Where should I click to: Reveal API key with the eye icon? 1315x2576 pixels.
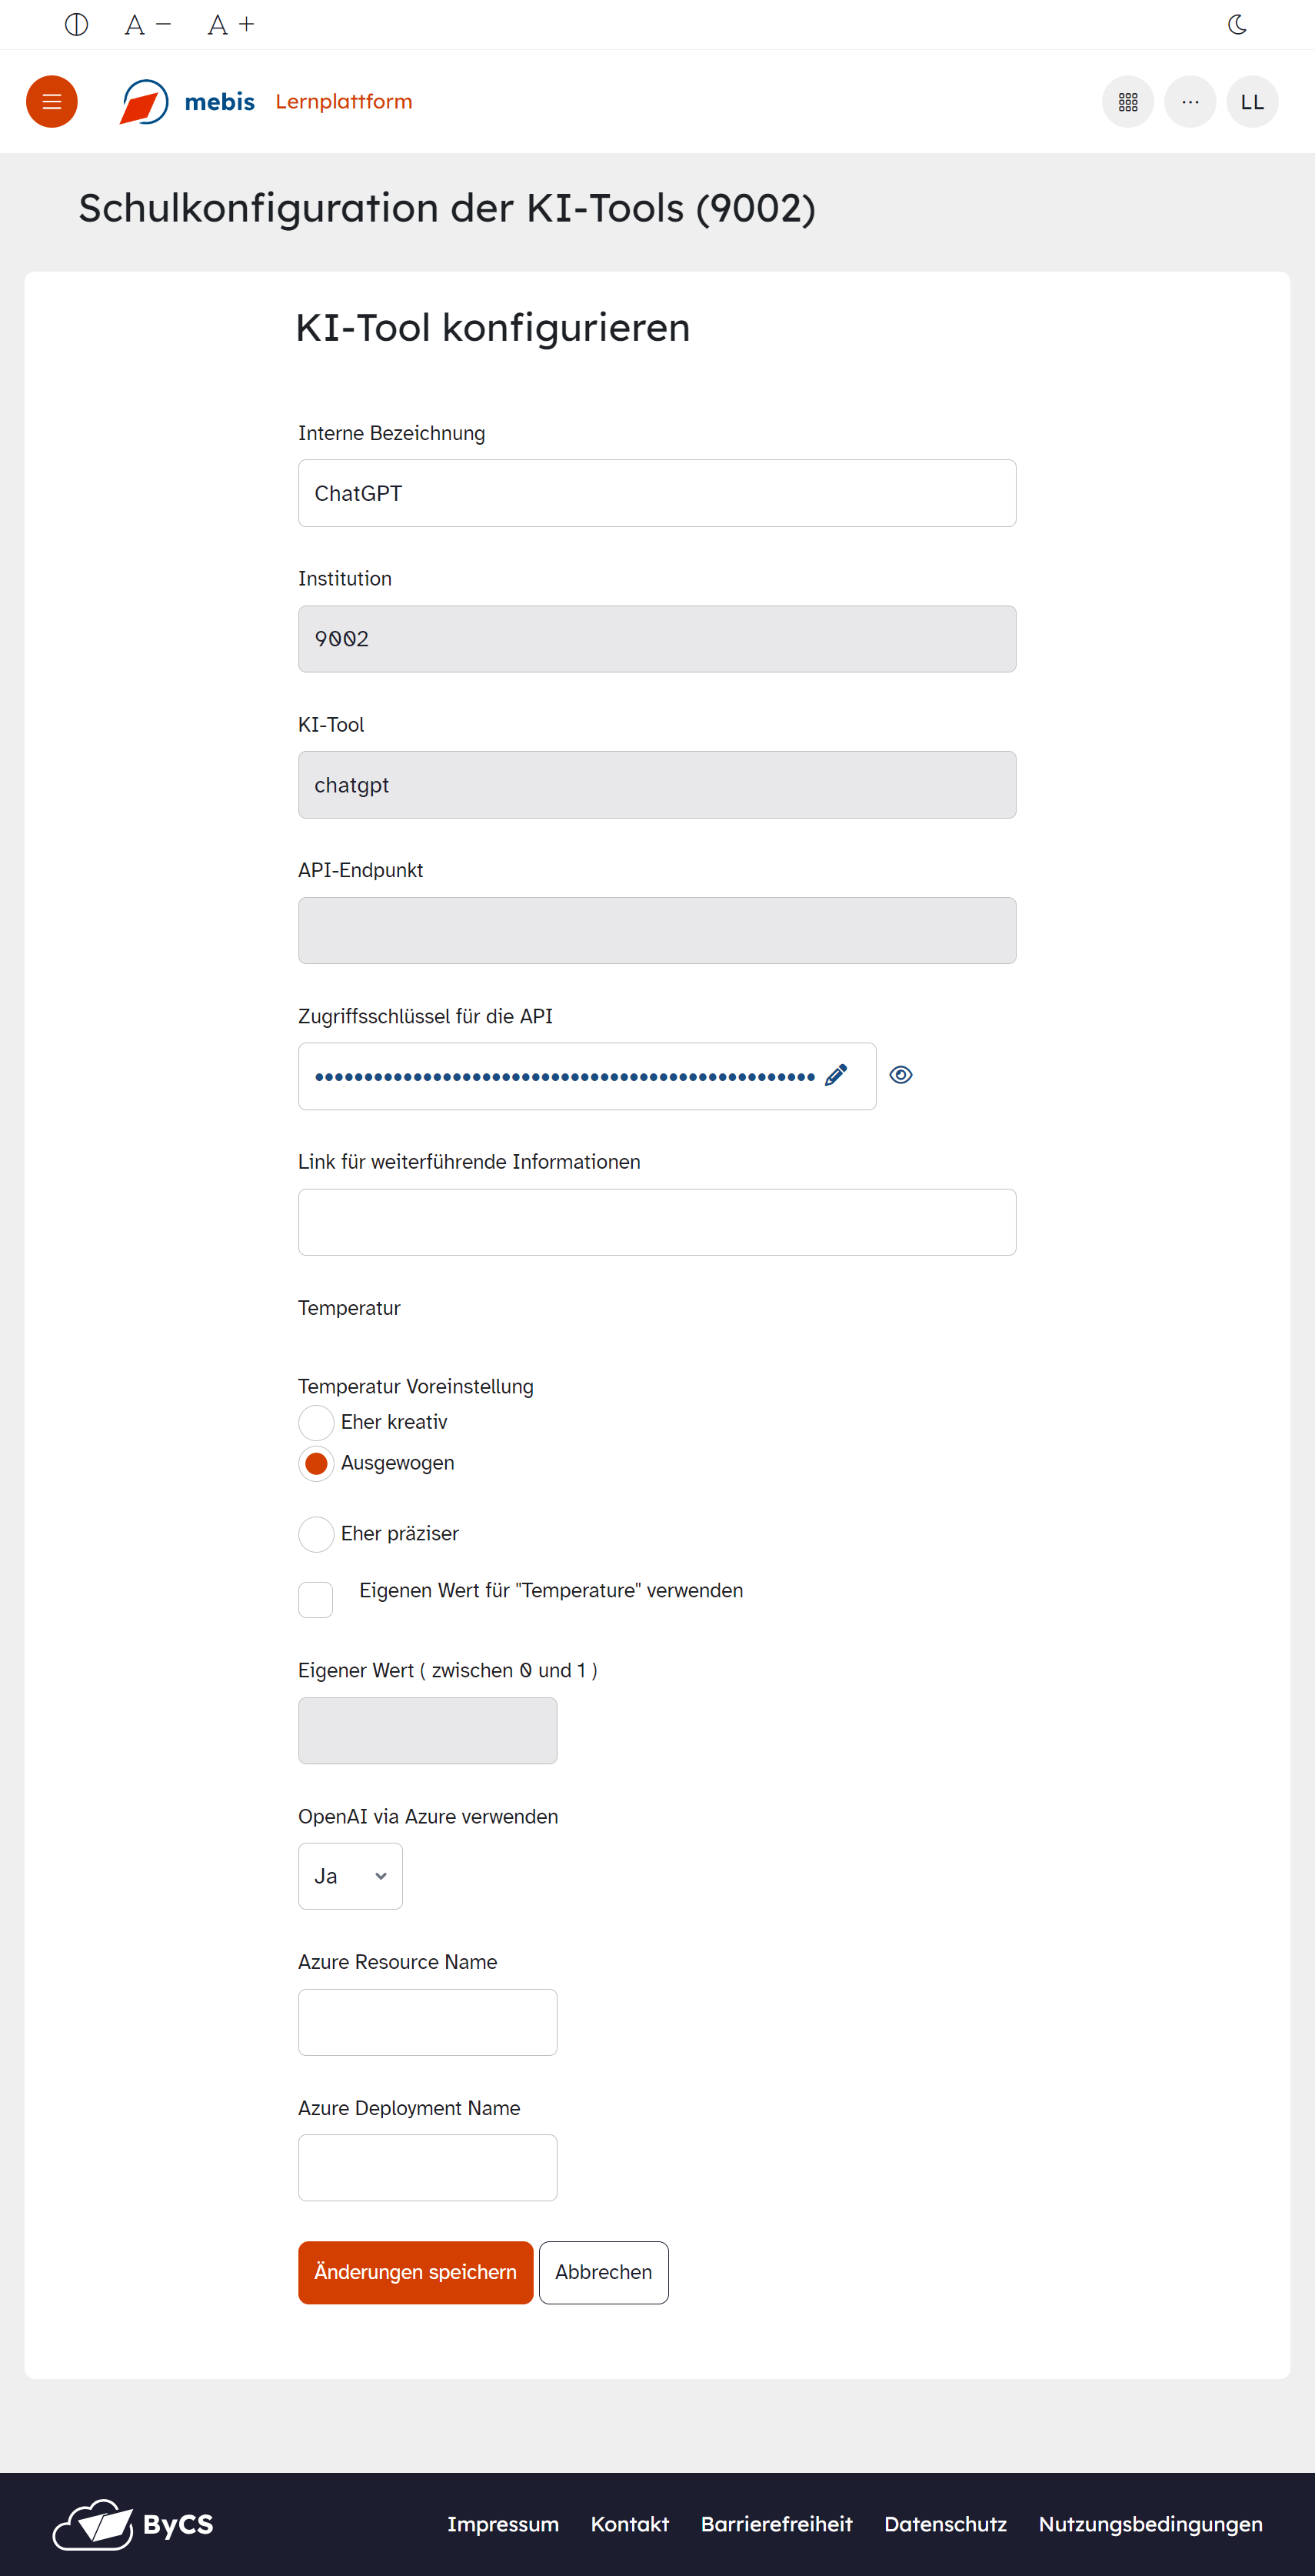coord(901,1075)
